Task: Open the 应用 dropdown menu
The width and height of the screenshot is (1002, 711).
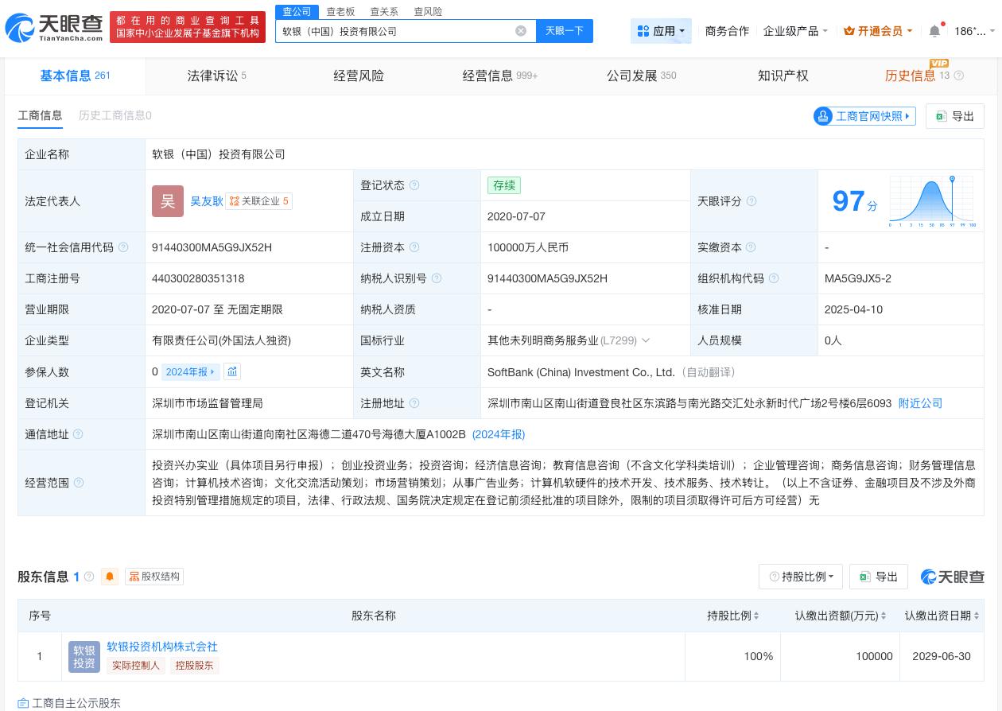Action: coord(661,31)
